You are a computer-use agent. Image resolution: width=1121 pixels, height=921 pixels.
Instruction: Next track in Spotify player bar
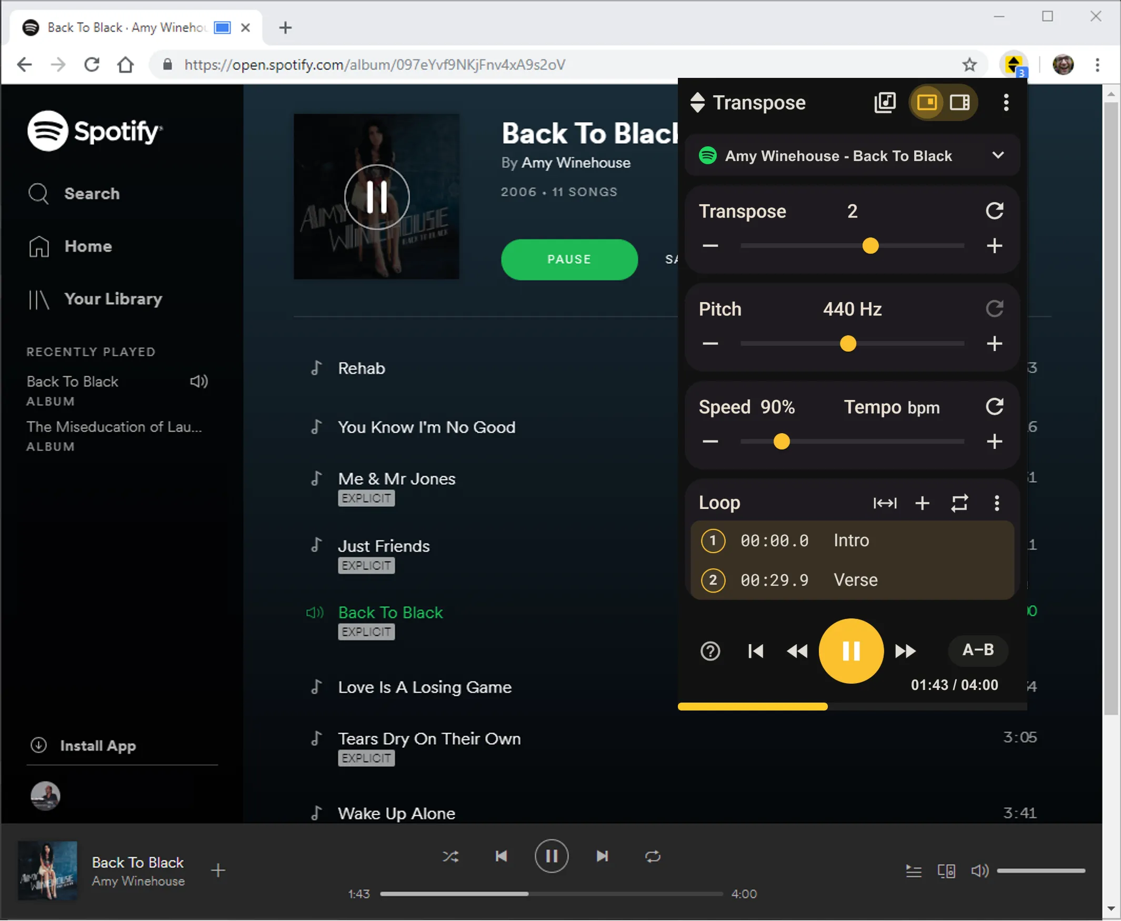click(602, 856)
